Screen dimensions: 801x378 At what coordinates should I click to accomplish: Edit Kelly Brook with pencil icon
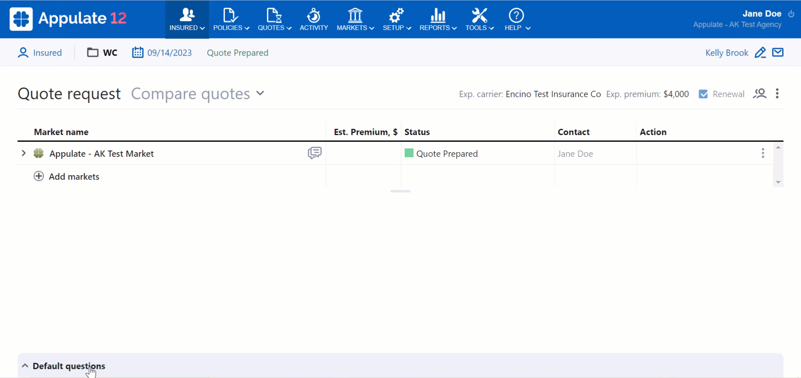[x=760, y=53]
